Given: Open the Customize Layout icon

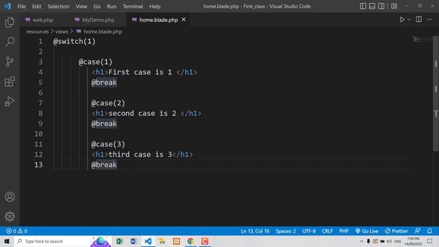Looking at the screenshot, I should tap(394, 6).
